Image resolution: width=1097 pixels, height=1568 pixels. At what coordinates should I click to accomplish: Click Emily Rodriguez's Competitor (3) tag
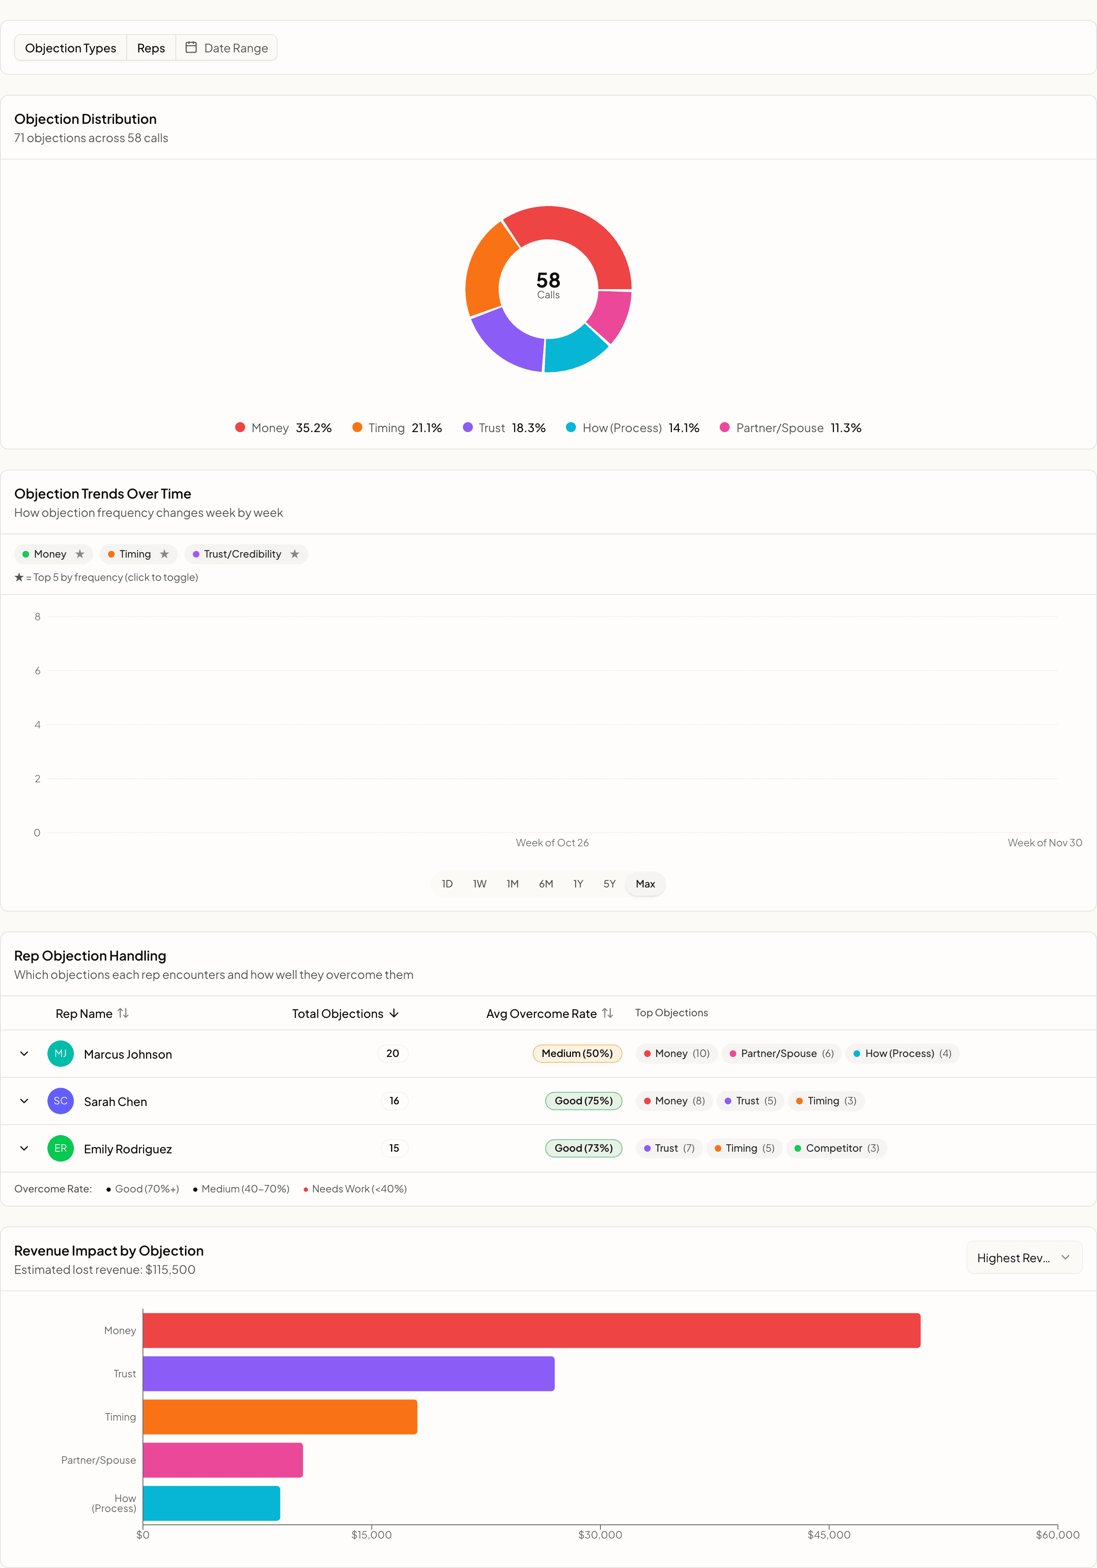[837, 1147]
